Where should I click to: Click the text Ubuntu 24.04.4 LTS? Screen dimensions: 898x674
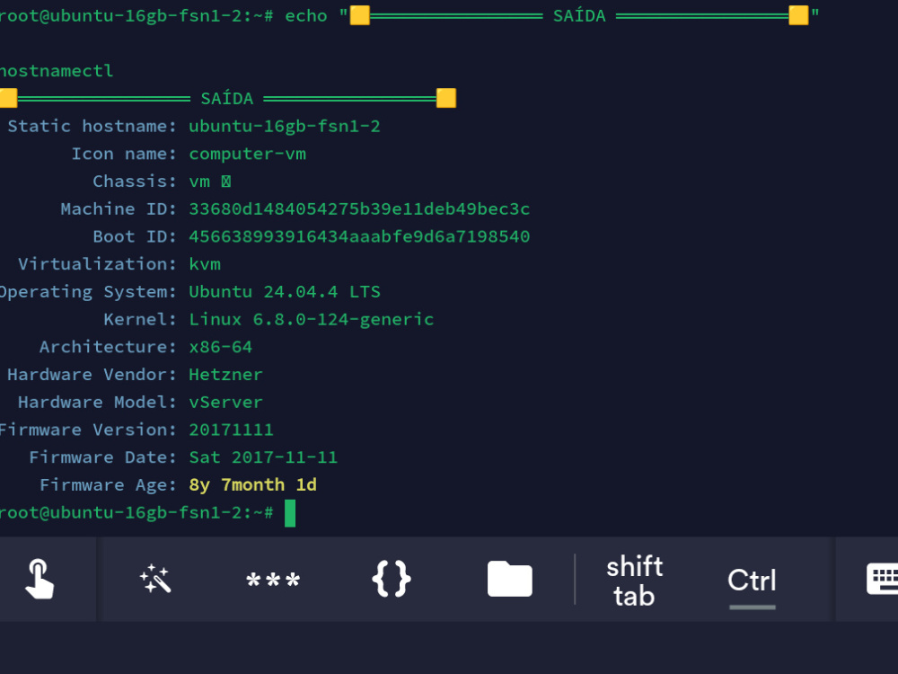tap(285, 292)
